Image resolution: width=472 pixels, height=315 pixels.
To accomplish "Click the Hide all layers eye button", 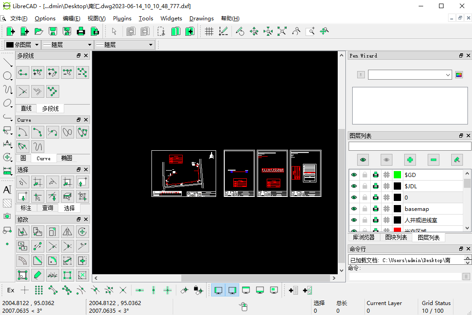I will pyautogui.click(x=386, y=160).
